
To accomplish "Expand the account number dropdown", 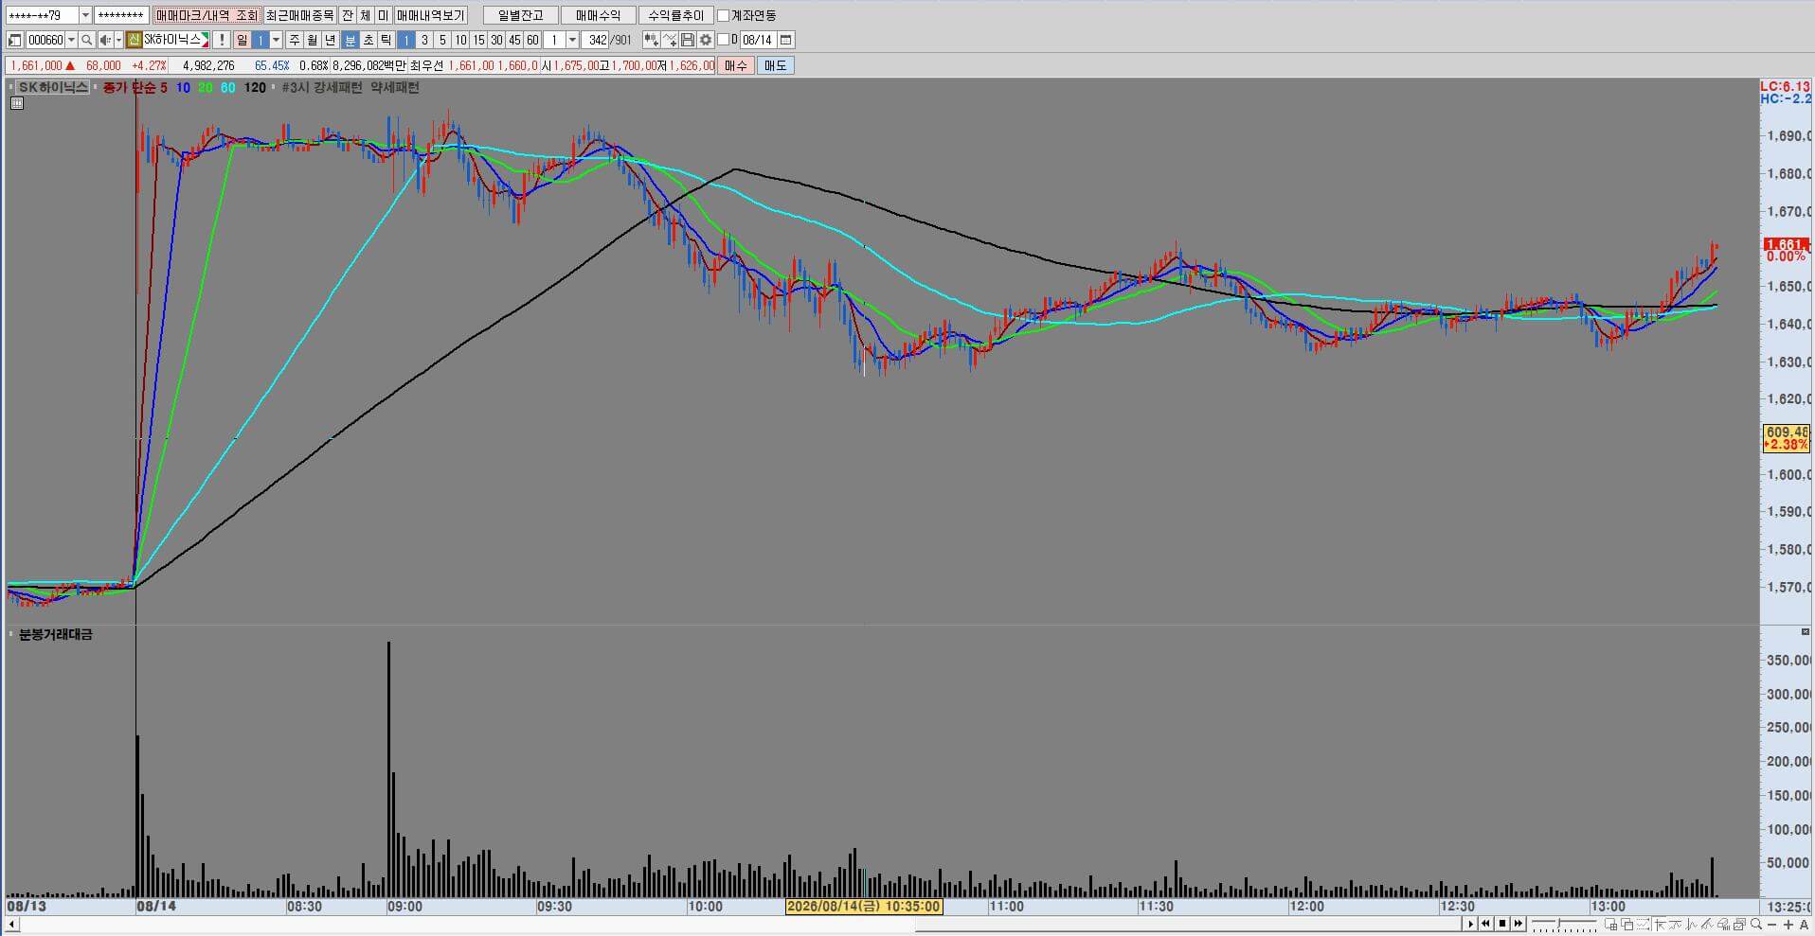I will click(x=85, y=15).
